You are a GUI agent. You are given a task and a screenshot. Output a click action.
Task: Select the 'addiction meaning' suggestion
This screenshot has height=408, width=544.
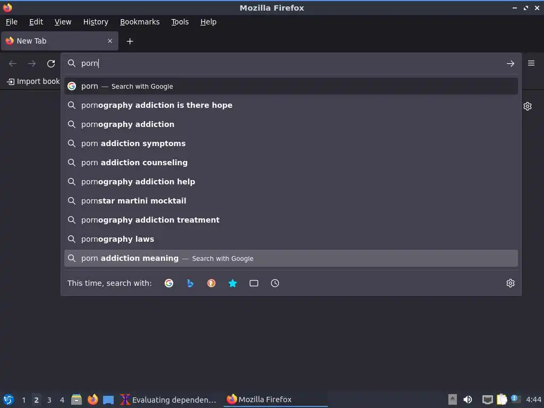pos(291,258)
